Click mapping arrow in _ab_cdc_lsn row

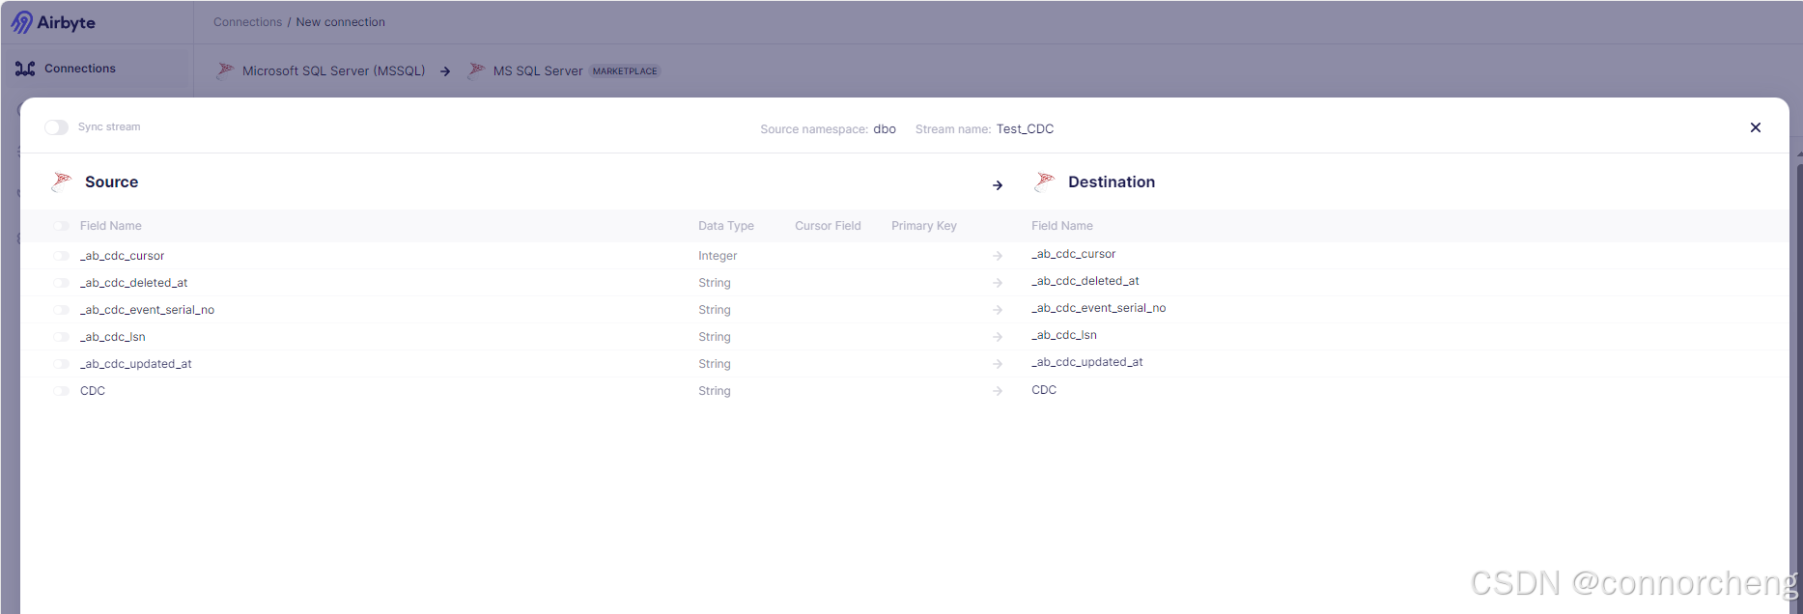(x=998, y=337)
